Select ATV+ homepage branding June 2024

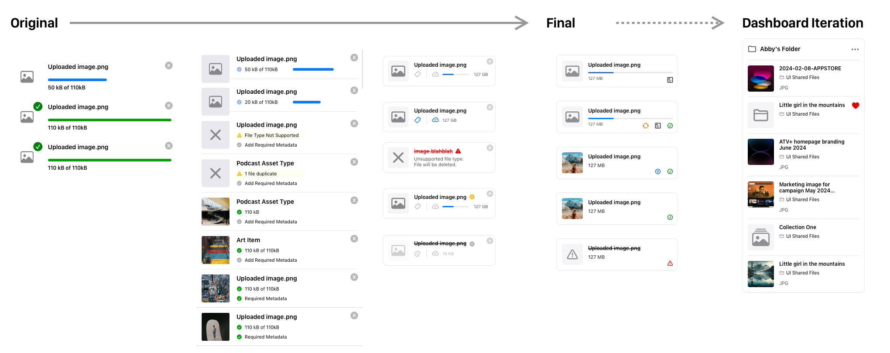click(x=811, y=145)
